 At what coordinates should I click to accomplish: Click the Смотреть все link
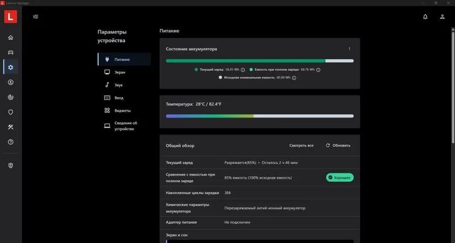pyautogui.click(x=301, y=145)
